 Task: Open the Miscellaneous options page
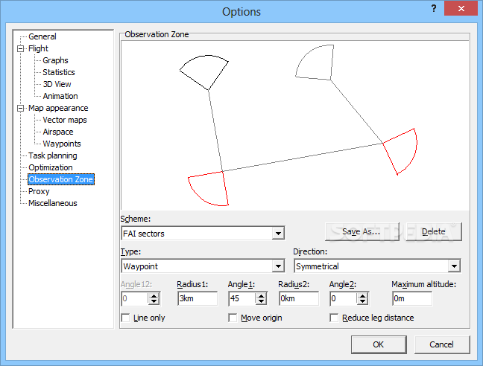(x=53, y=203)
